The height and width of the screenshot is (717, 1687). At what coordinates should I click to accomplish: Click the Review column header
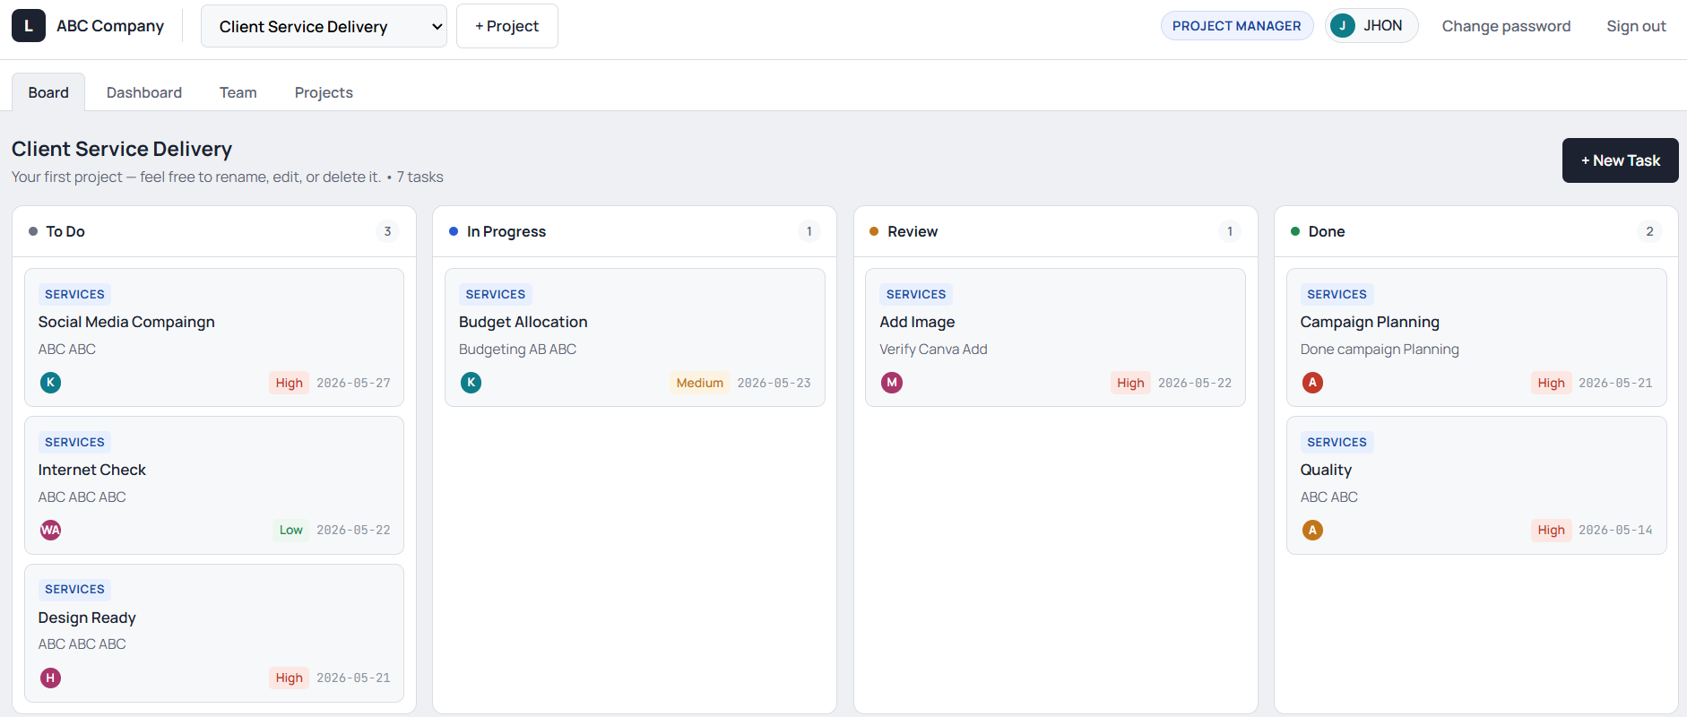click(1055, 231)
